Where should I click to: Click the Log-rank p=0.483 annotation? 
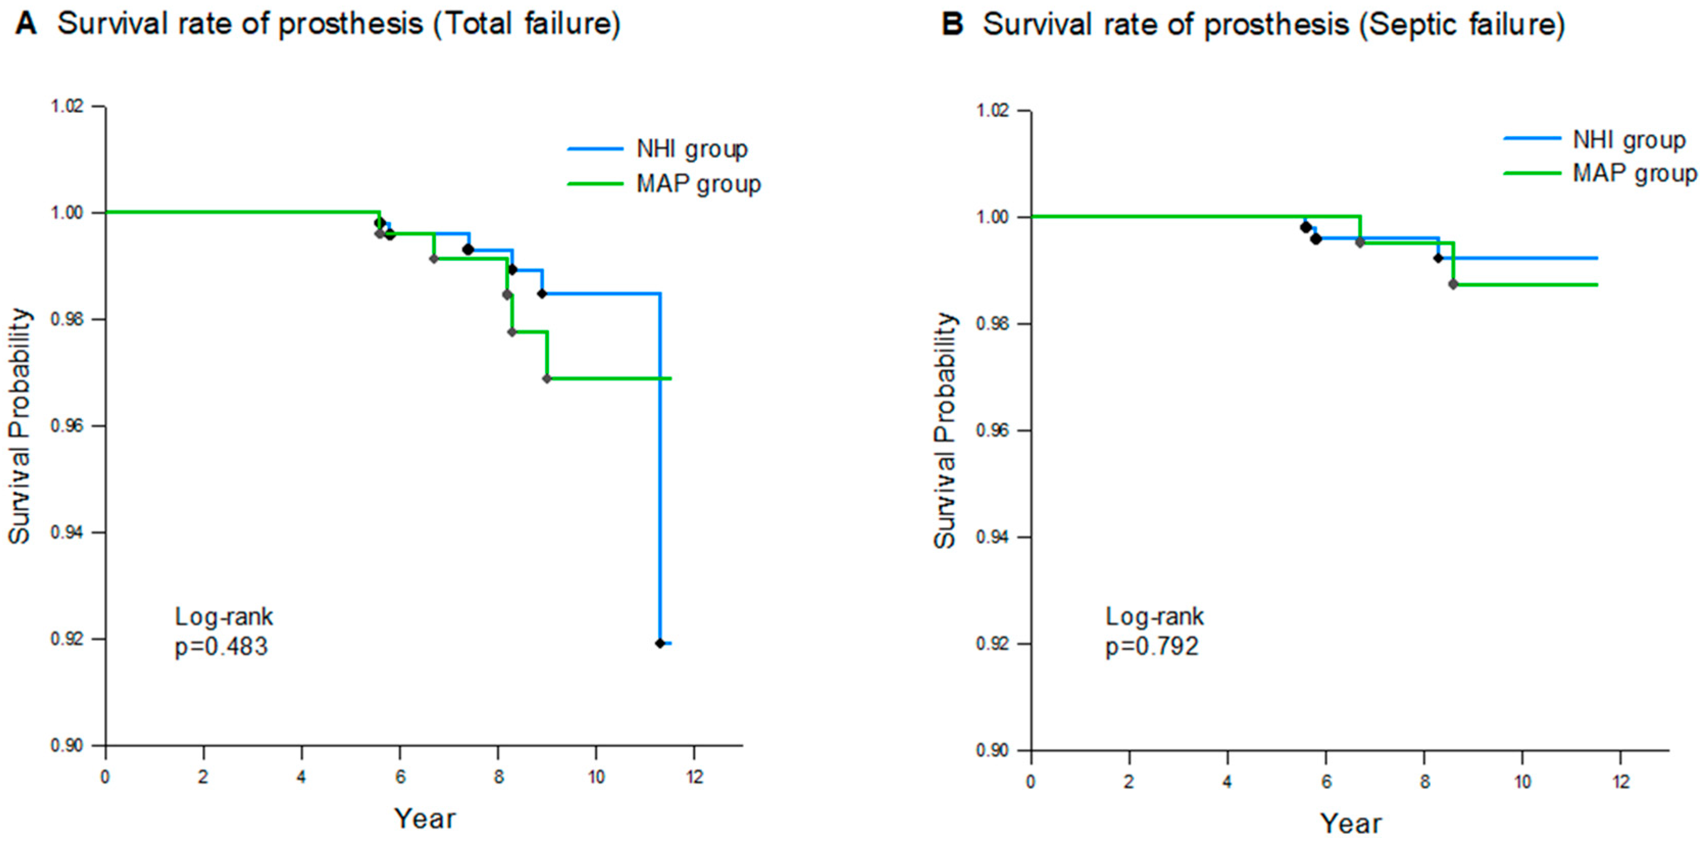pyautogui.click(x=222, y=632)
